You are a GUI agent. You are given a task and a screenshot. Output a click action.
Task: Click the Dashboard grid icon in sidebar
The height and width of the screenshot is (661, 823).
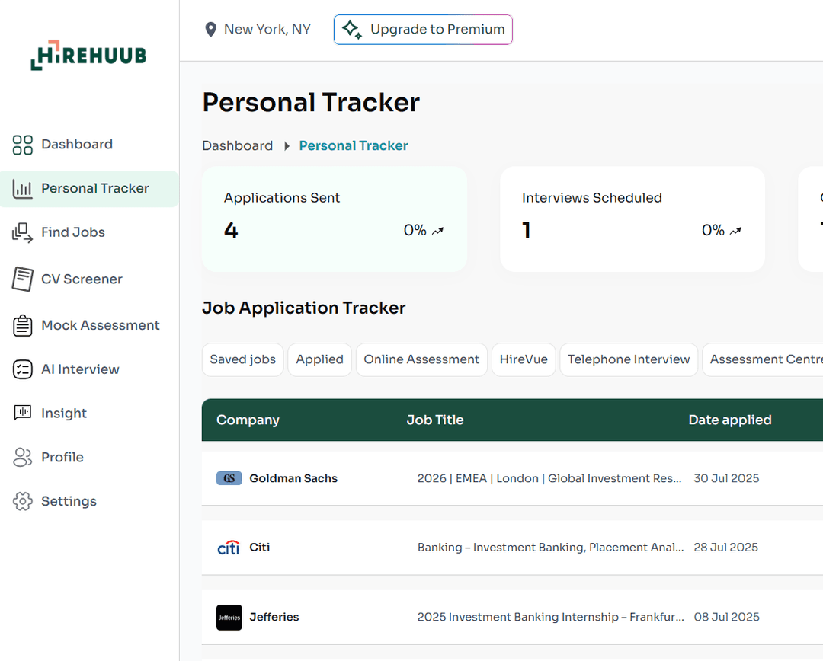[23, 145]
